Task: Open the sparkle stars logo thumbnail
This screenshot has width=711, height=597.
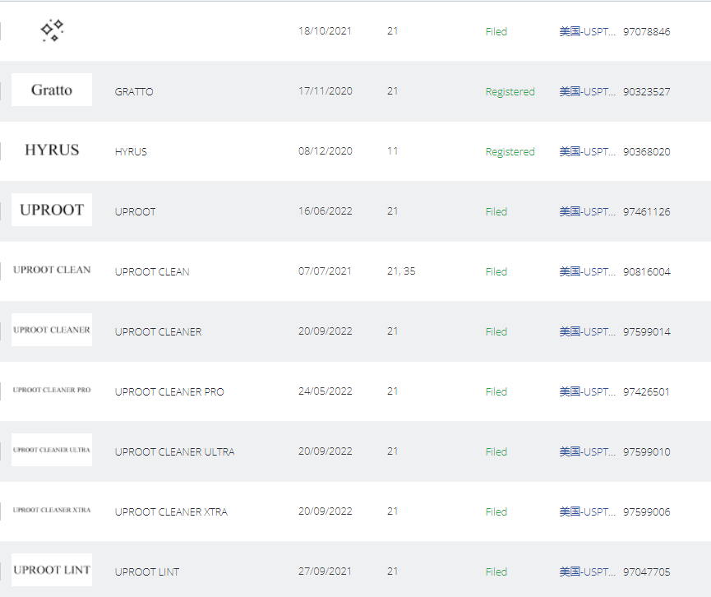Action: pyautogui.click(x=52, y=30)
